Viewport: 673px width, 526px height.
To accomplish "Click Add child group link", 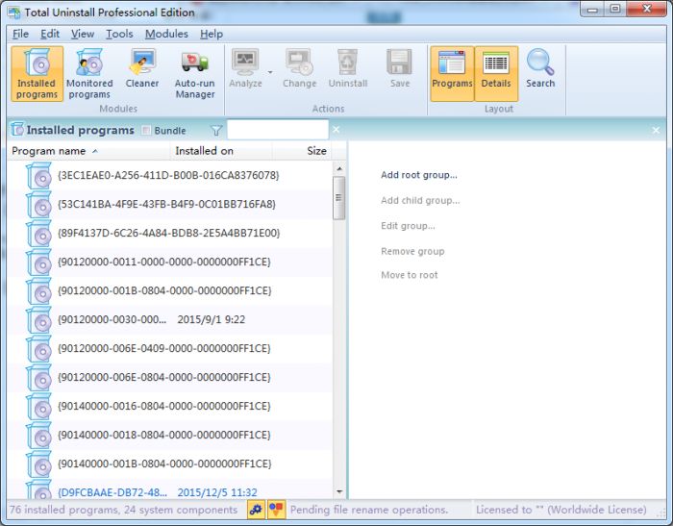I will click(x=420, y=201).
